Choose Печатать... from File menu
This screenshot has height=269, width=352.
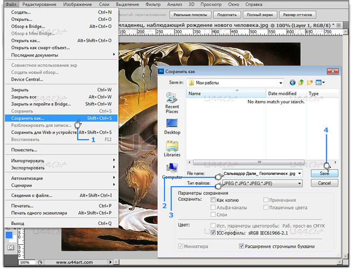pyautogui.click(x=61, y=206)
